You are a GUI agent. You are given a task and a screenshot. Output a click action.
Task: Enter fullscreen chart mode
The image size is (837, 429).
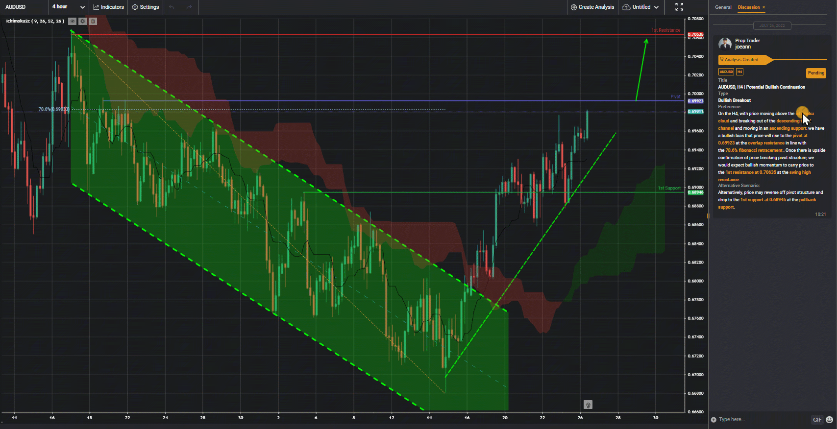(x=679, y=7)
